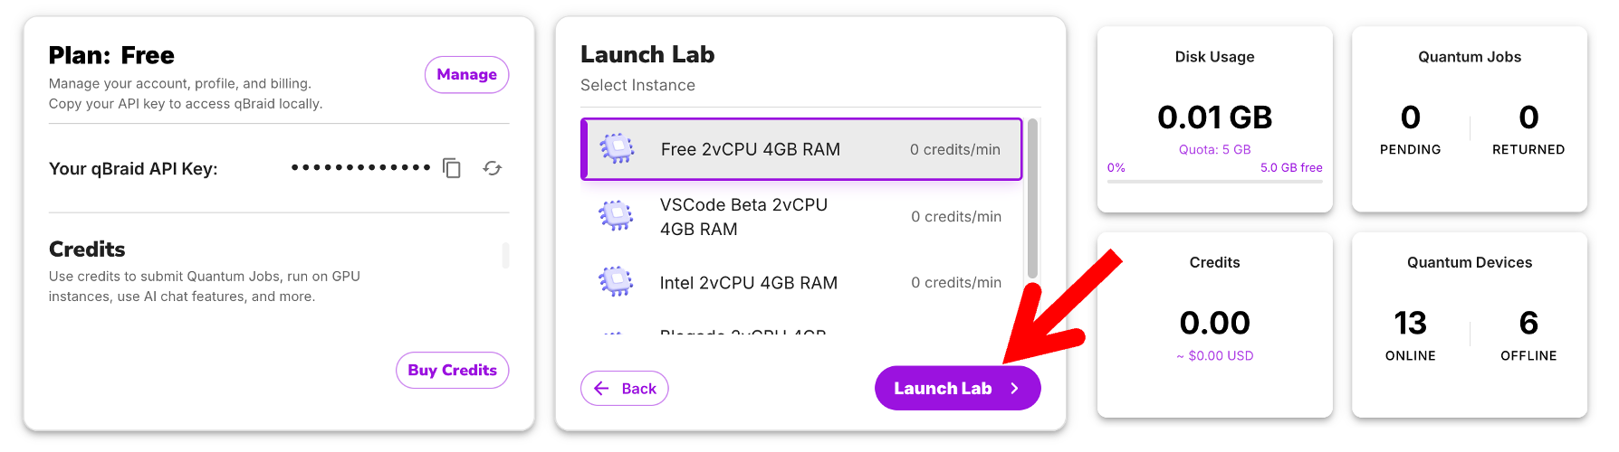The height and width of the screenshot is (452, 1619).
Task: Click the VSCode Beta instance chip icon
Action: click(617, 216)
